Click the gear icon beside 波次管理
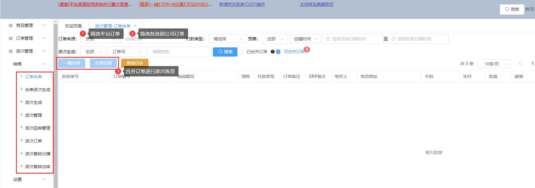 pos(11,51)
